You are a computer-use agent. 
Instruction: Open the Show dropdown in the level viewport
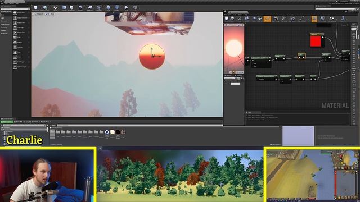point(52,14)
